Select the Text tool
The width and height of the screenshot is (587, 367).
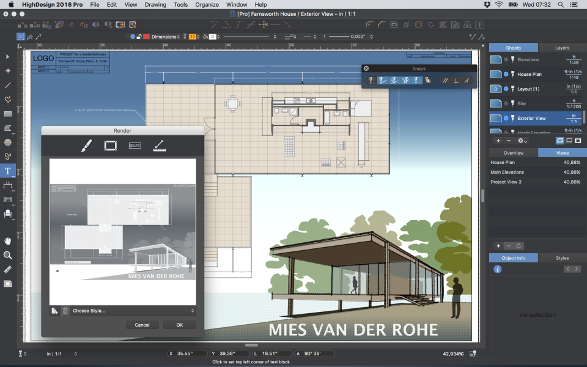click(8, 171)
